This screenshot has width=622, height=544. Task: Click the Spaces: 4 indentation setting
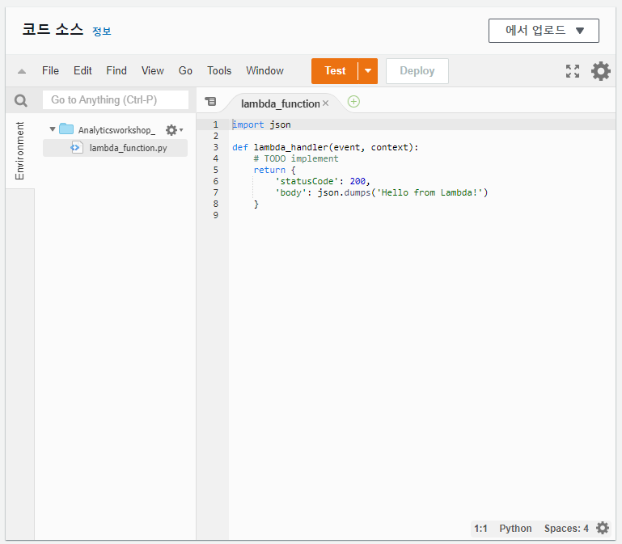click(566, 528)
